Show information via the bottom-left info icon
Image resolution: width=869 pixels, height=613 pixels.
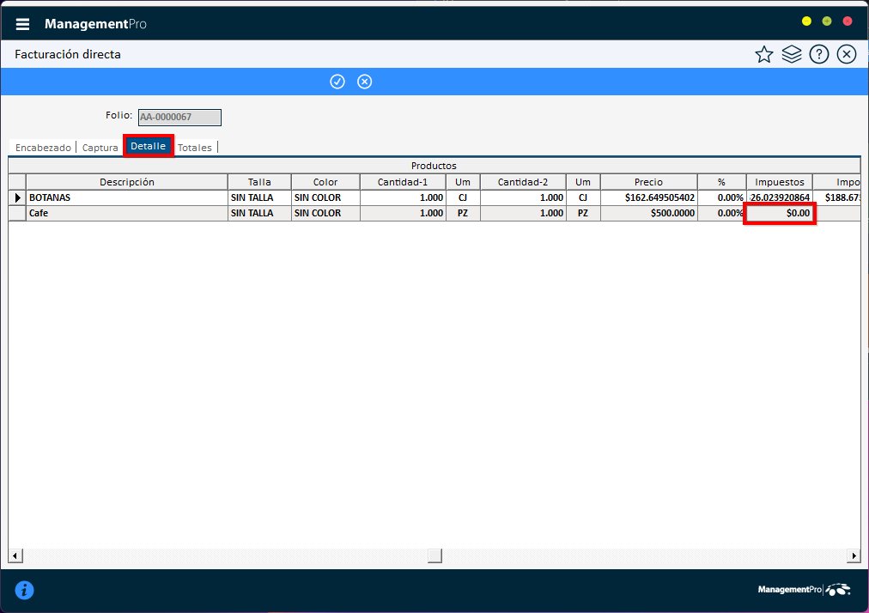24,590
